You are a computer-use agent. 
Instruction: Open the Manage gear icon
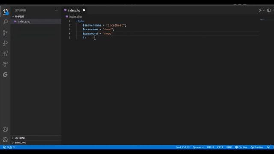coord(5,140)
